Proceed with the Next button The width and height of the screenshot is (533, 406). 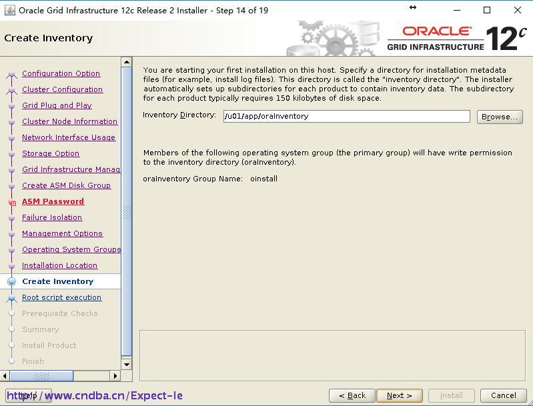click(x=400, y=395)
